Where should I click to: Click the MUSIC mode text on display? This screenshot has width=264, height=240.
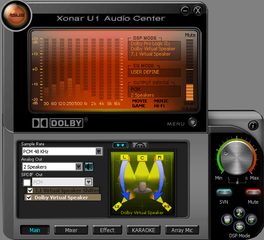(x=161, y=101)
